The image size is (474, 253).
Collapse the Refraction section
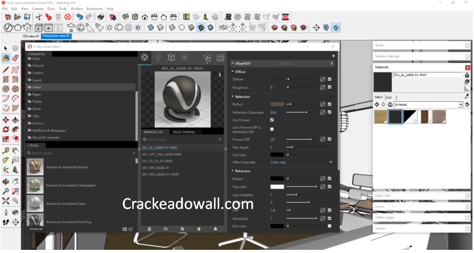tap(232, 171)
